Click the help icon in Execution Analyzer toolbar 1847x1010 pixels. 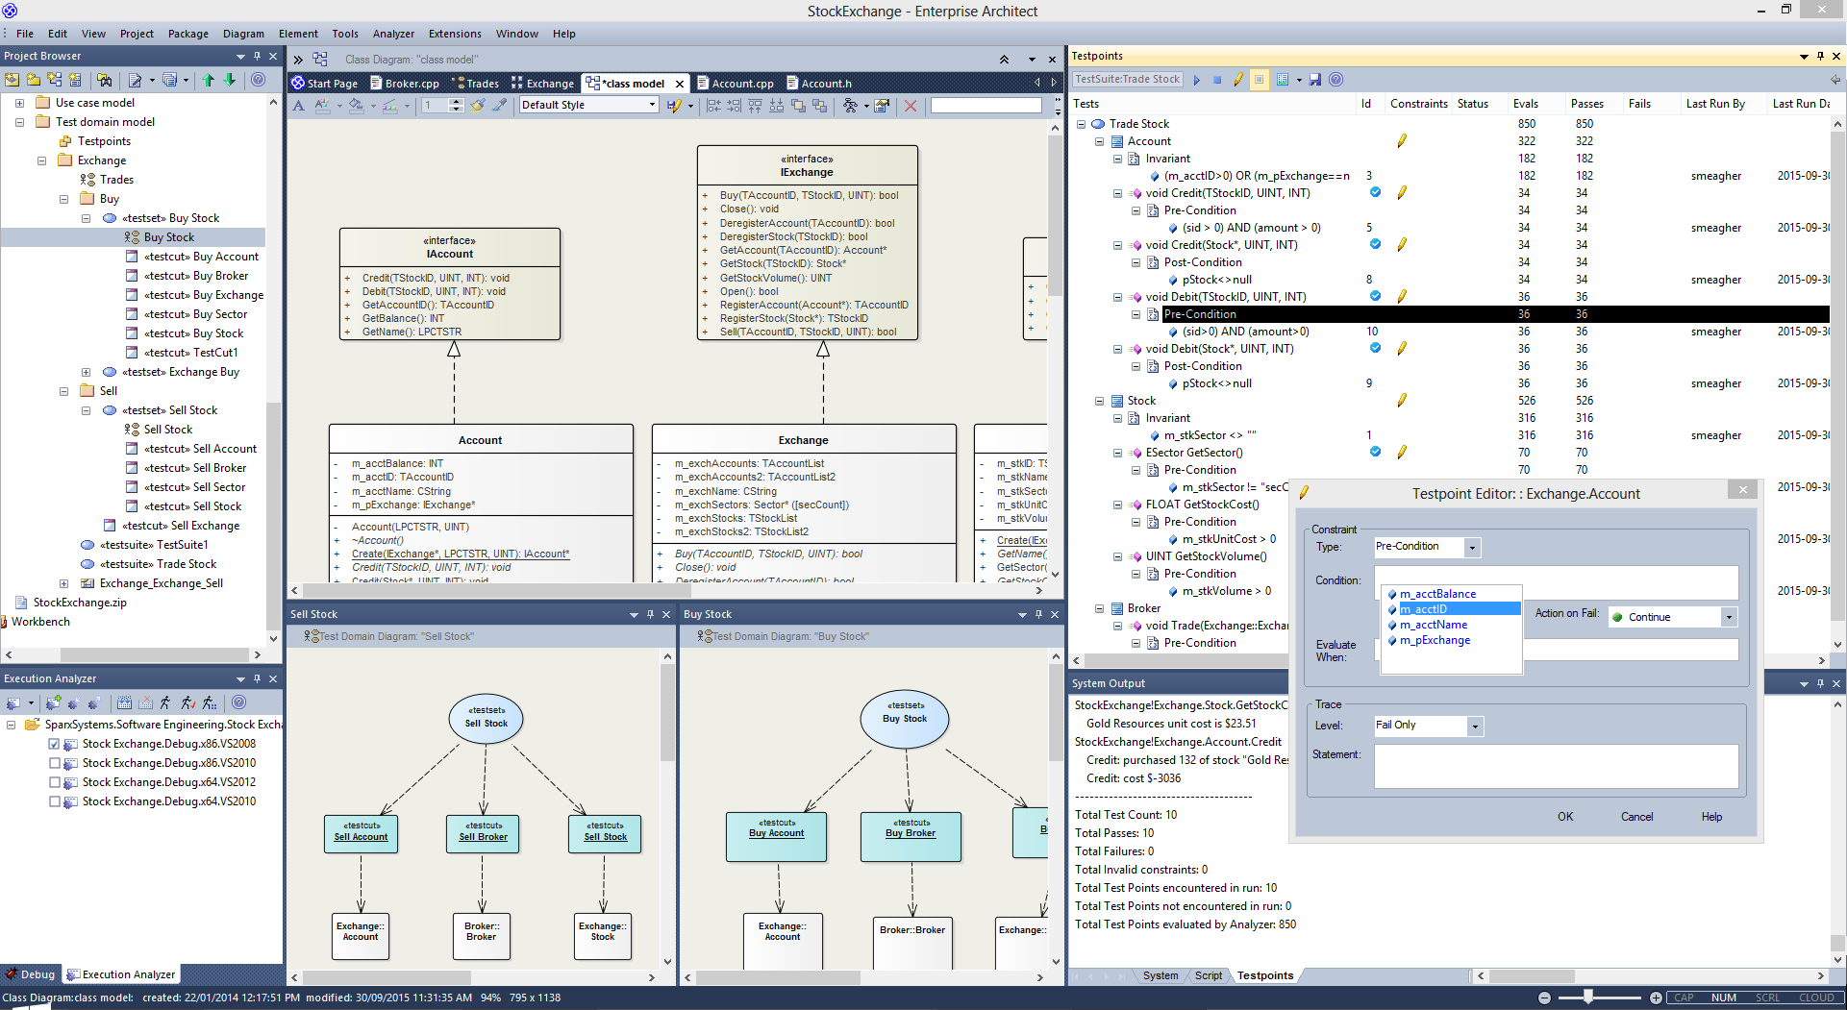point(239,702)
